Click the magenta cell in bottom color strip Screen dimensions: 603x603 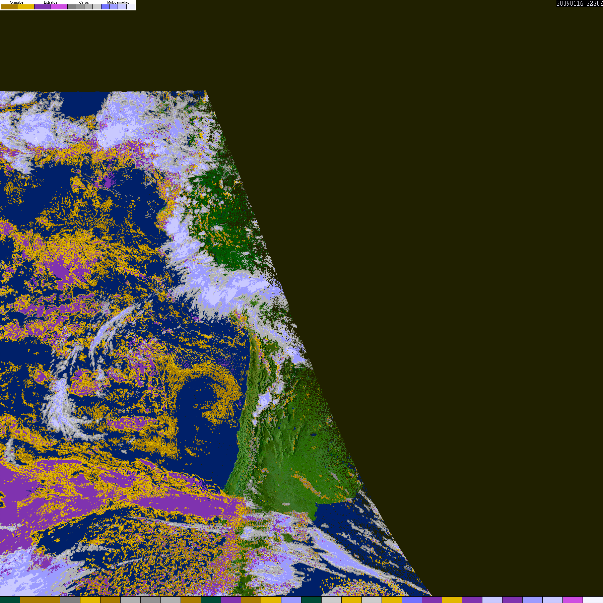click(573, 600)
